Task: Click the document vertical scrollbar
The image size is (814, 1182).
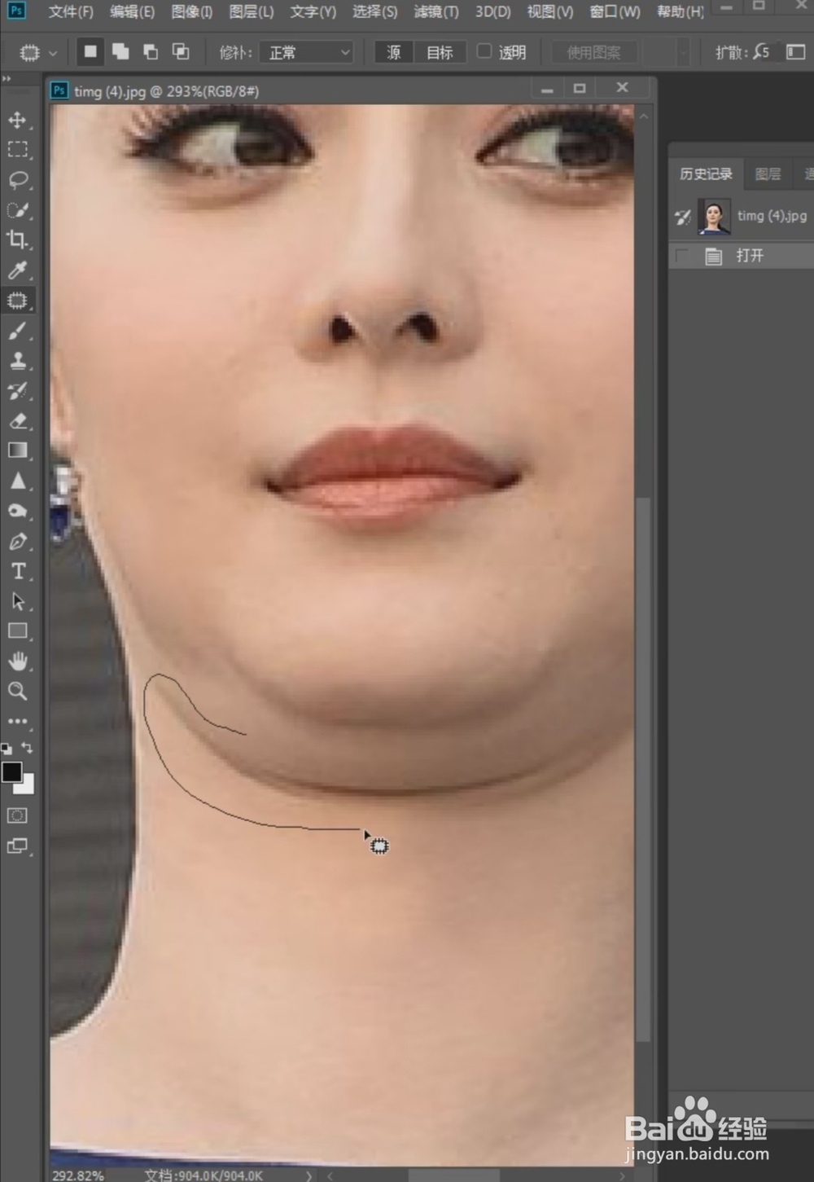Action: pos(643,769)
